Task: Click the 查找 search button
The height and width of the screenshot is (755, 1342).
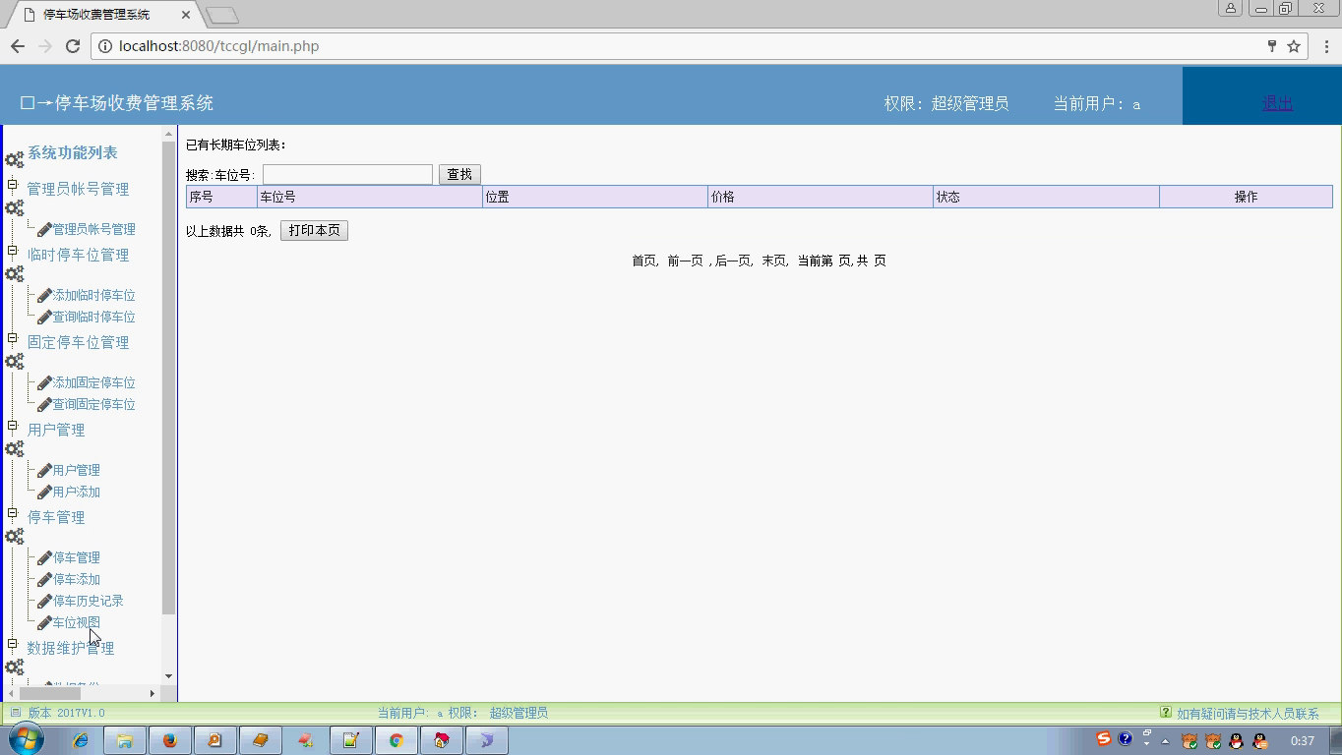Action: [459, 174]
